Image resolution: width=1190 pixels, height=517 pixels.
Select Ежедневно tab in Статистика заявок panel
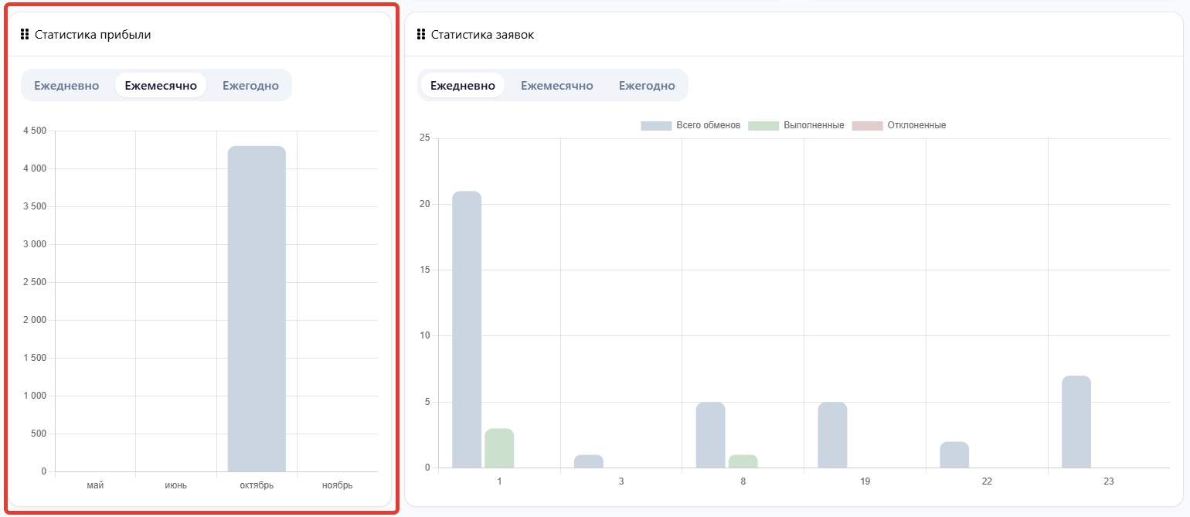pos(462,85)
